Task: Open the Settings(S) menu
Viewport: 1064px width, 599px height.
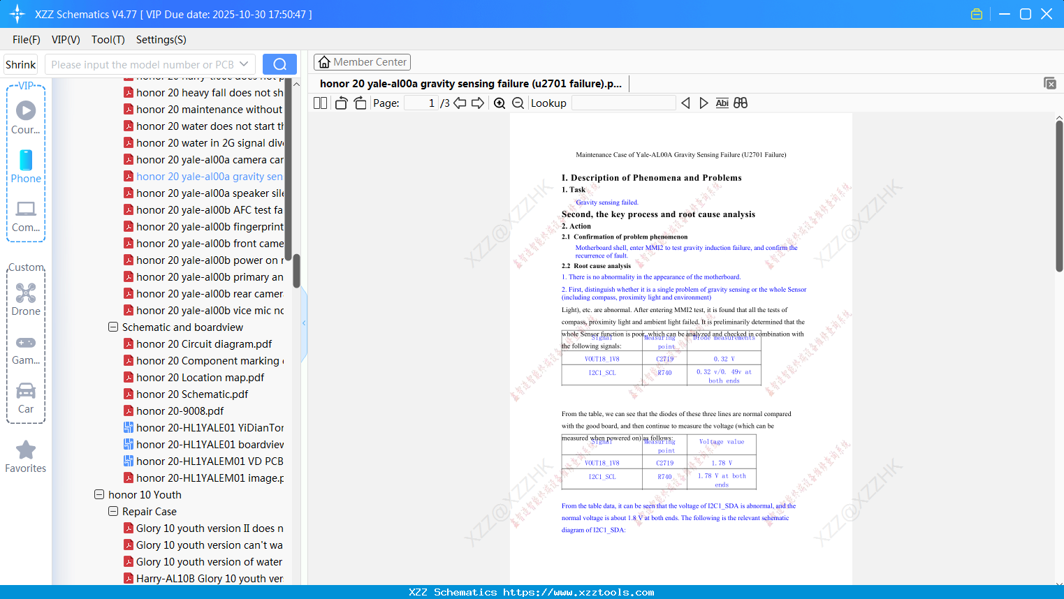Action: click(161, 40)
